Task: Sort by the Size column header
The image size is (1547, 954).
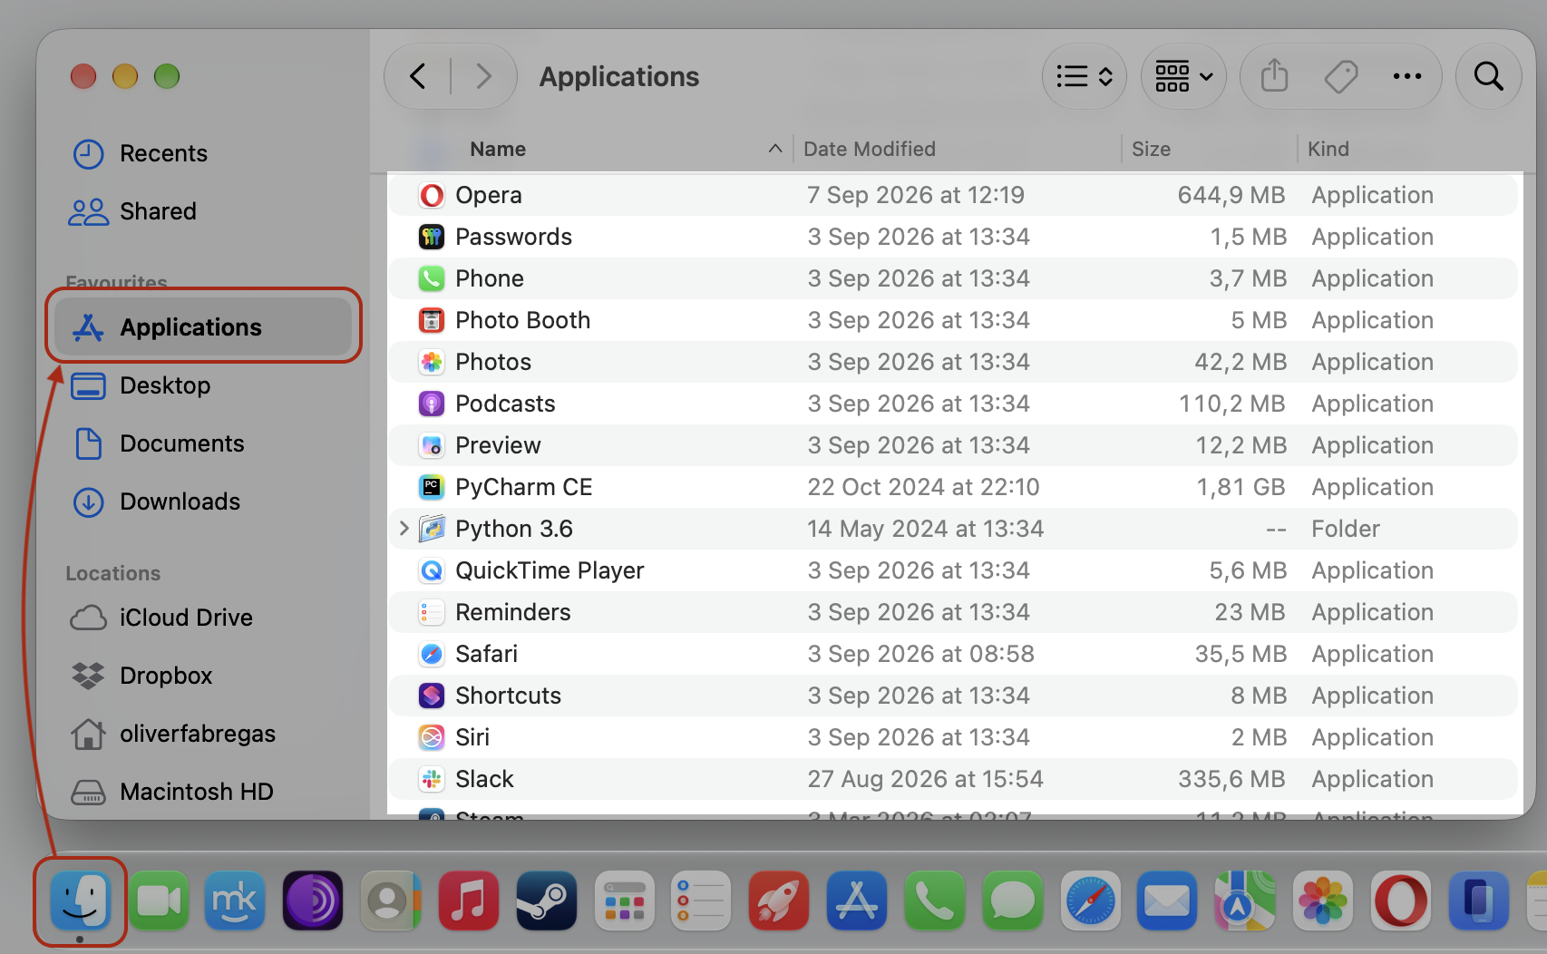Action: [1151, 149]
